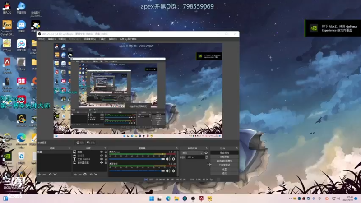361x203 pixels.
Task: Enable Studio Mode in Controls
Action: coord(224,165)
